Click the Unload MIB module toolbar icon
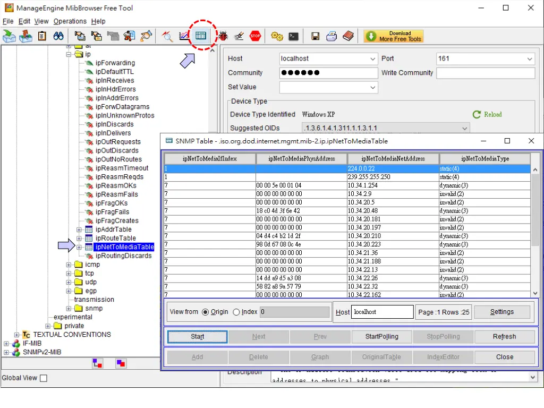The width and height of the screenshot is (544, 408). 25,36
